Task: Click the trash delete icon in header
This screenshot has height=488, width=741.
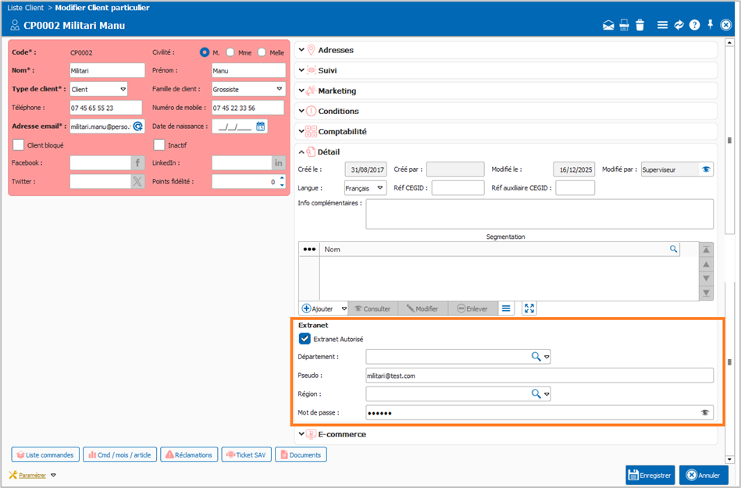Action: point(639,25)
